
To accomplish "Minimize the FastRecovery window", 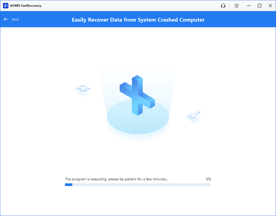I will 249,6.
